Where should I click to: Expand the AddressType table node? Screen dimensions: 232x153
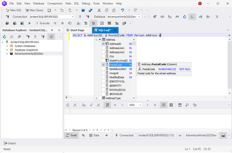pyautogui.click(x=96, y=98)
